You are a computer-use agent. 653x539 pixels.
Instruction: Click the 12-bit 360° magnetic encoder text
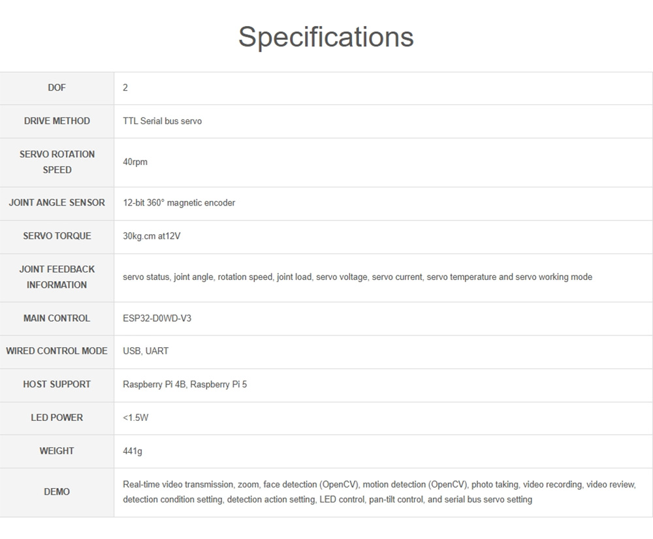179,203
